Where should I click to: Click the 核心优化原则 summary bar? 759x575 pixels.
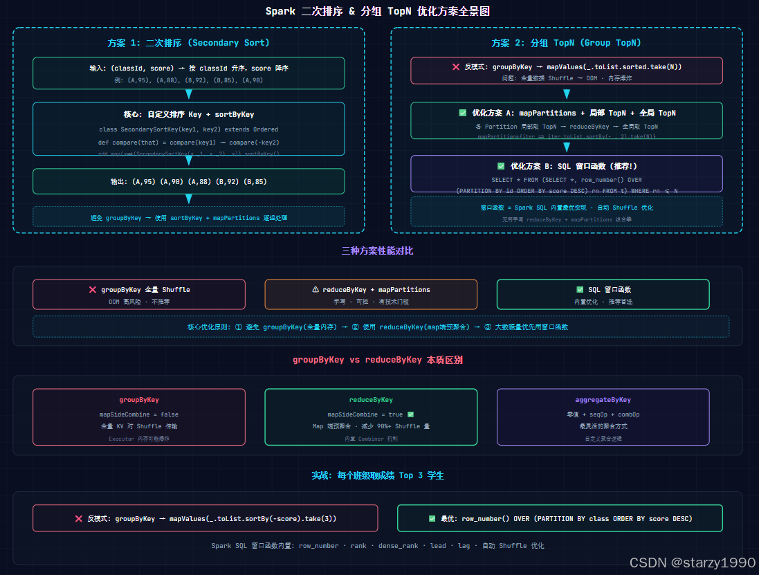pyautogui.click(x=381, y=327)
